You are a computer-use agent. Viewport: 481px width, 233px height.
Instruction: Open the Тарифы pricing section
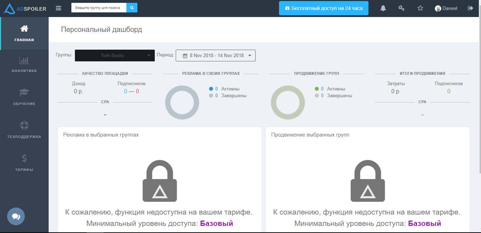(x=24, y=163)
